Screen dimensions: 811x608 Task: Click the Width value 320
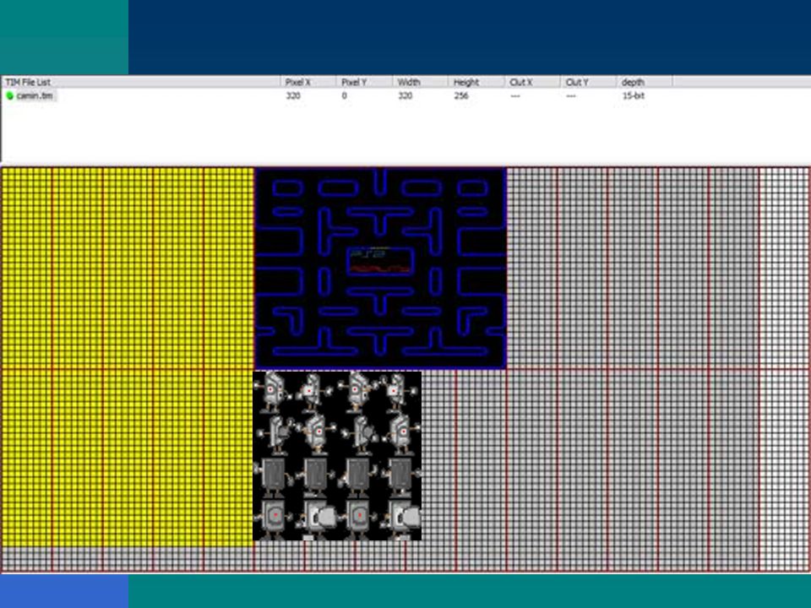pos(405,95)
